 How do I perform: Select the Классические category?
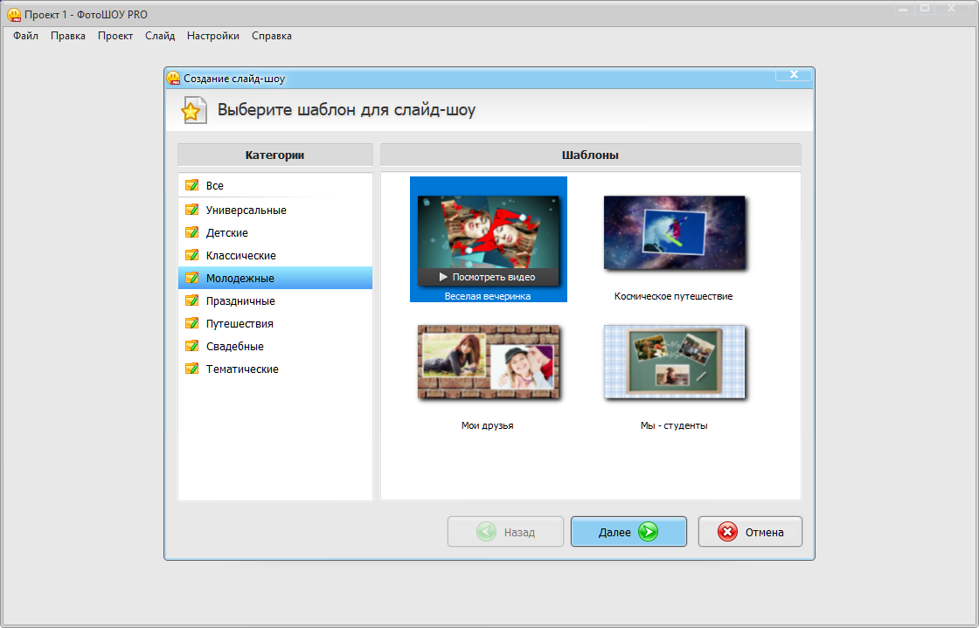click(240, 256)
